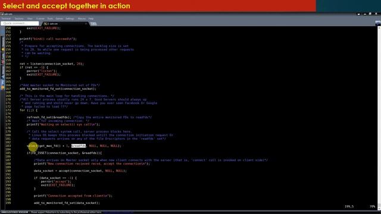Click the ssh-vm window title icon
The image size is (381, 214).
pos(2,14)
